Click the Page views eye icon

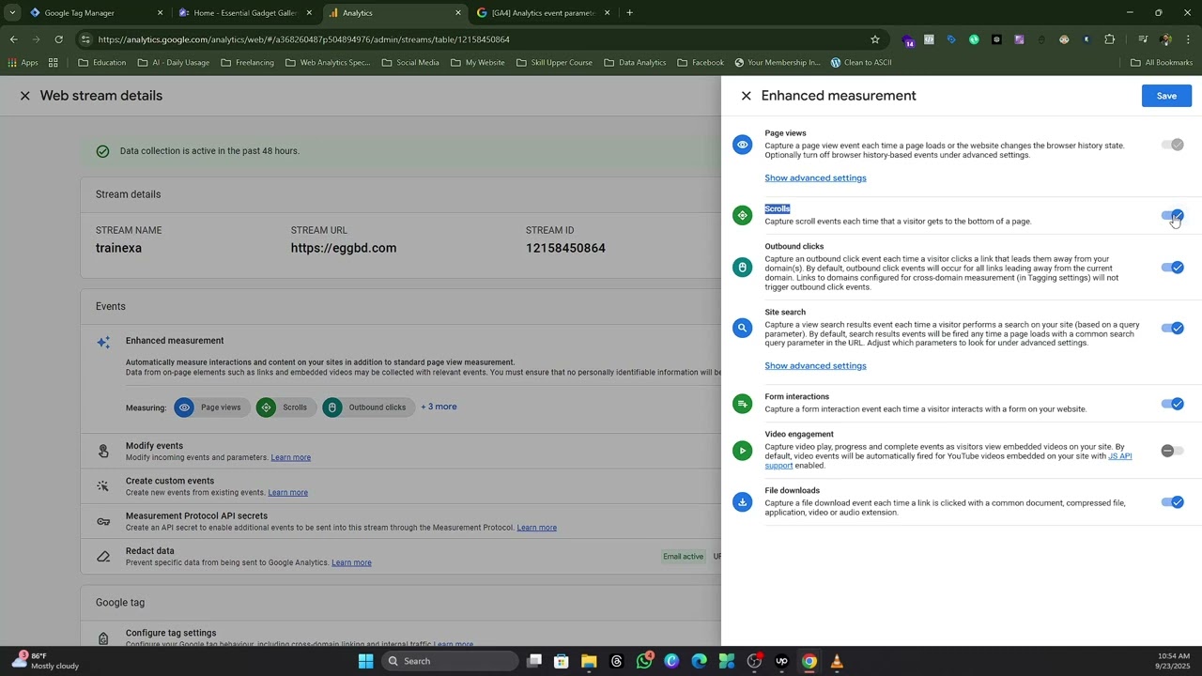[x=743, y=145]
